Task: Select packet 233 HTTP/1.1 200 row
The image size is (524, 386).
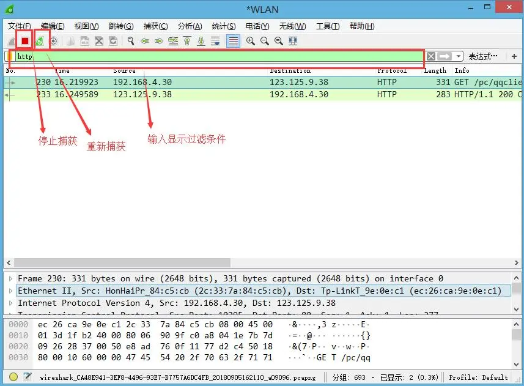Action: (x=263, y=95)
